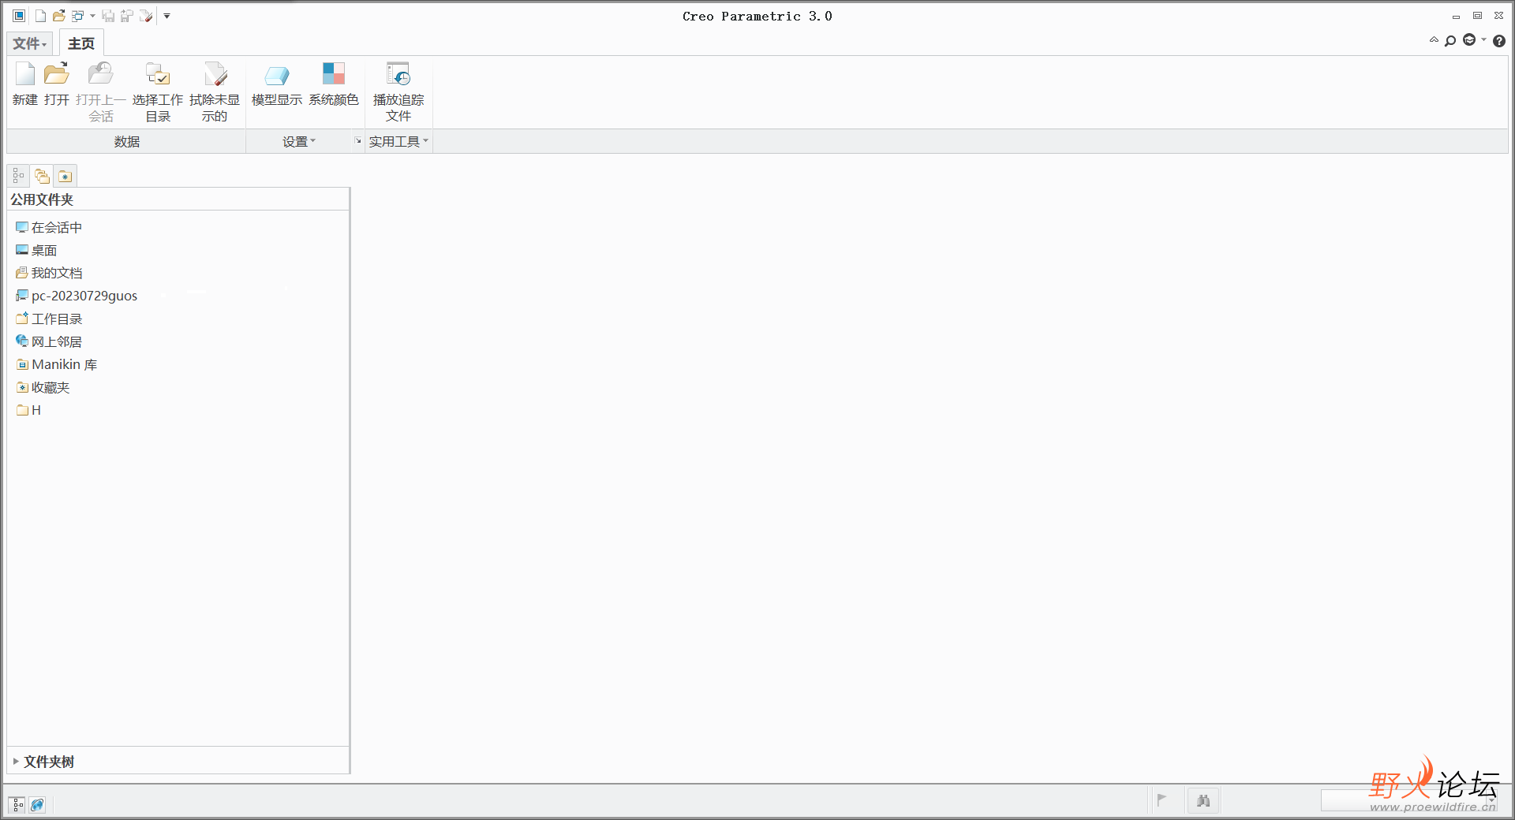Screen dimensions: 1515x820
Task: Open the 系统颜色 settings
Action: click(x=334, y=83)
